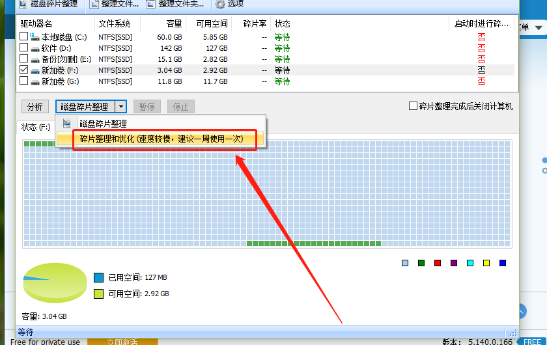Switch to the 磁盘碎片整理 top tab
Image resolution: width=547 pixels, height=345 pixels.
pos(49,4)
